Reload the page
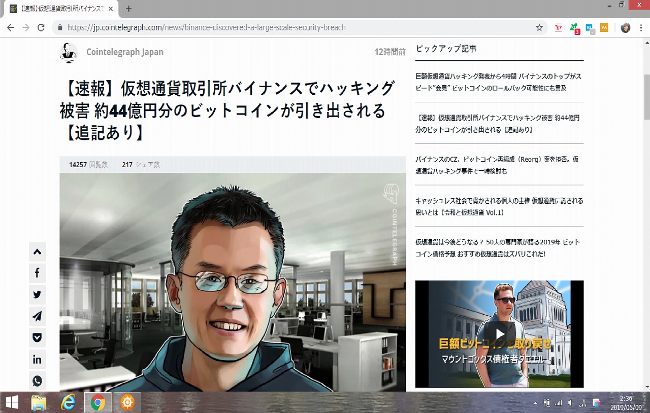 [x=41, y=27]
